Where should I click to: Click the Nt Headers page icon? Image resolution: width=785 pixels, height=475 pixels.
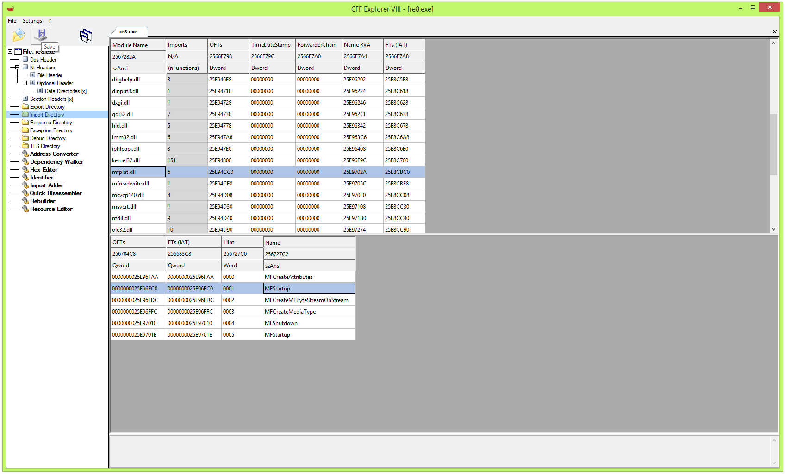point(25,67)
